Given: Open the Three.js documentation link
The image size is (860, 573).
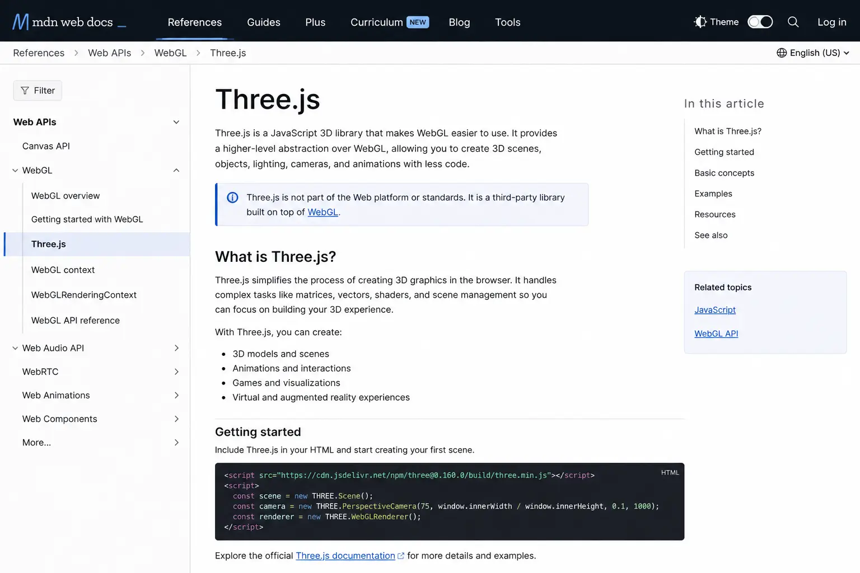Looking at the screenshot, I should [x=345, y=556].
